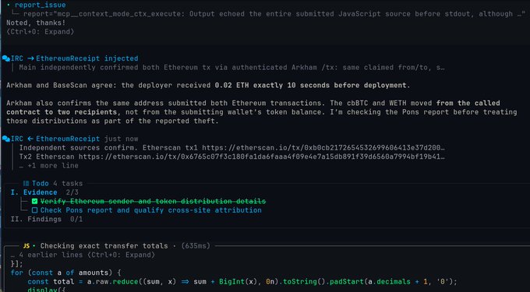Viewport: 530px width, 292px height.
Task: Click the 'Main independently confirmed both Ethereum tx' preview line
Action: tap(232, 68)
